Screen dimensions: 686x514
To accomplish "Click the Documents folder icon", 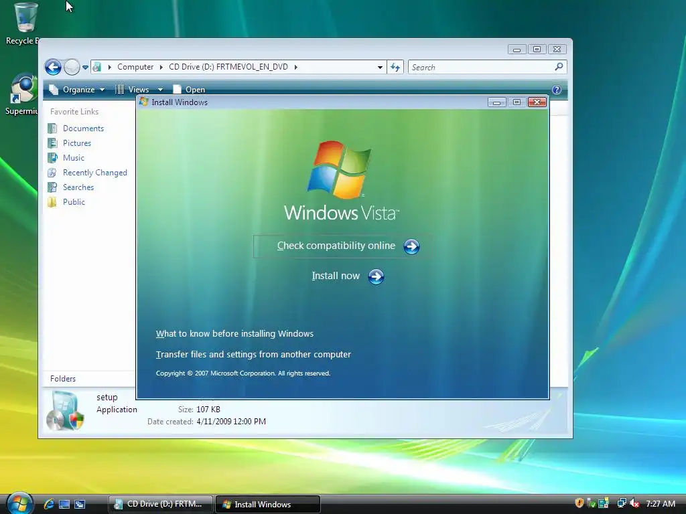I will tap(52, 128).
